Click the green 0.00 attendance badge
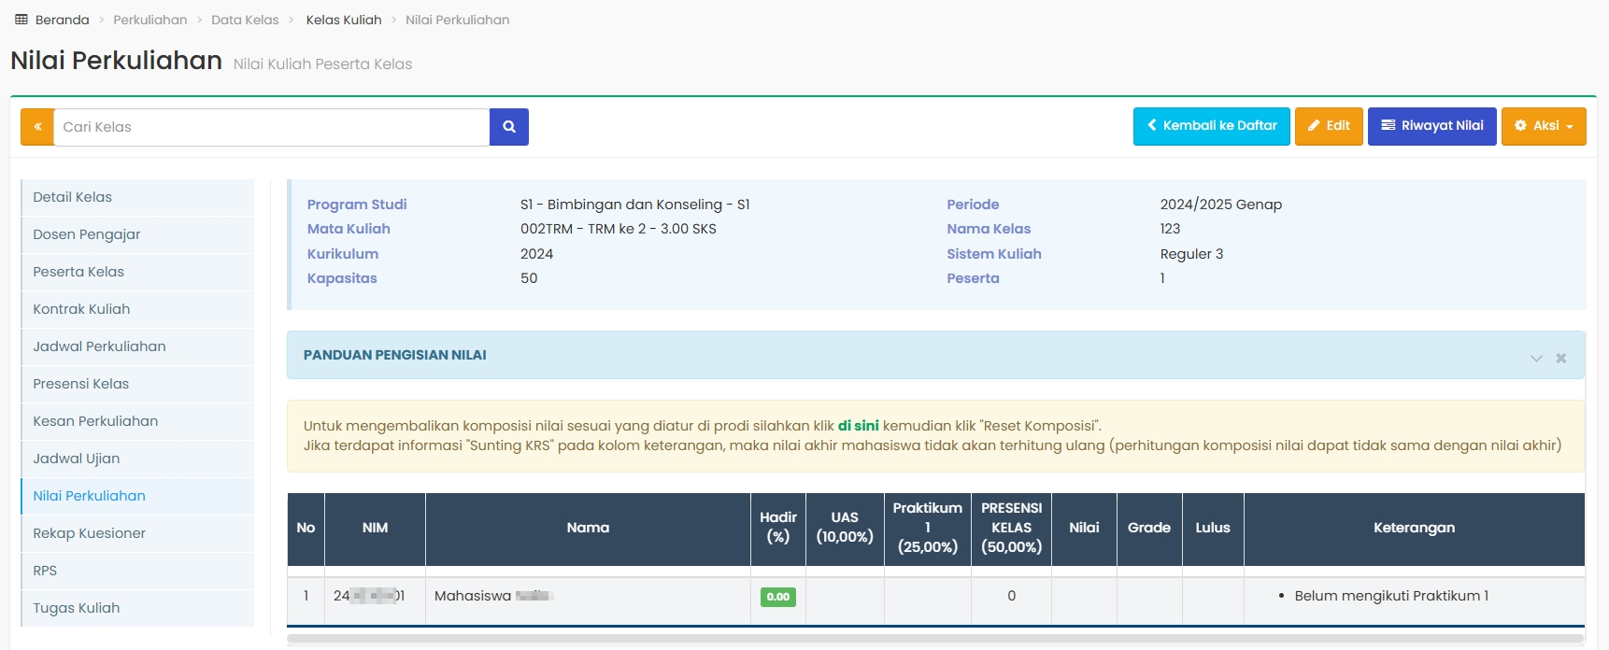 (x=777, y=597)
